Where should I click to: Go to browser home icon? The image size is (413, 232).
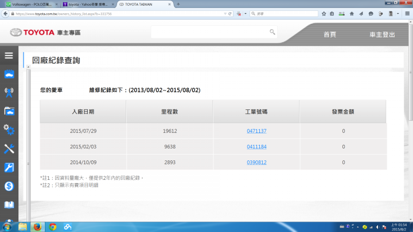click(x=352, y=14)
